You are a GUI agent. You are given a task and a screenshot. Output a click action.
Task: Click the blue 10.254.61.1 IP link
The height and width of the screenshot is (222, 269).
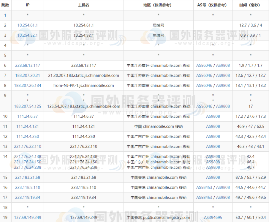28,25
